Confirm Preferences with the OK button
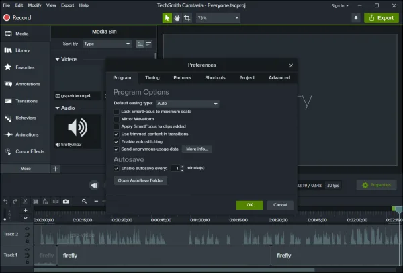 pyautogui.click(x=250, y=205)
